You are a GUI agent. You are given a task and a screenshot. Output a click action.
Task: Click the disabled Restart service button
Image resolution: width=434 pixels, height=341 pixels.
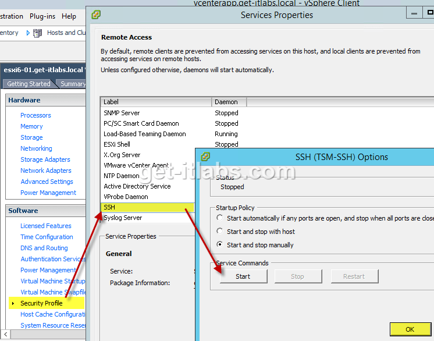tap(354, 276)
